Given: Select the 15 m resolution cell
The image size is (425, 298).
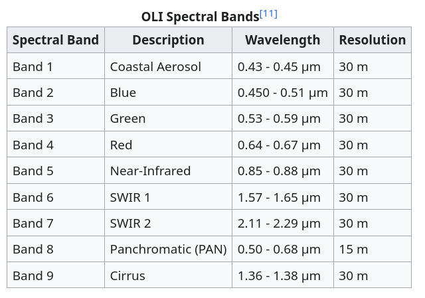Looking at the screenshot, I should coord(353,250).
